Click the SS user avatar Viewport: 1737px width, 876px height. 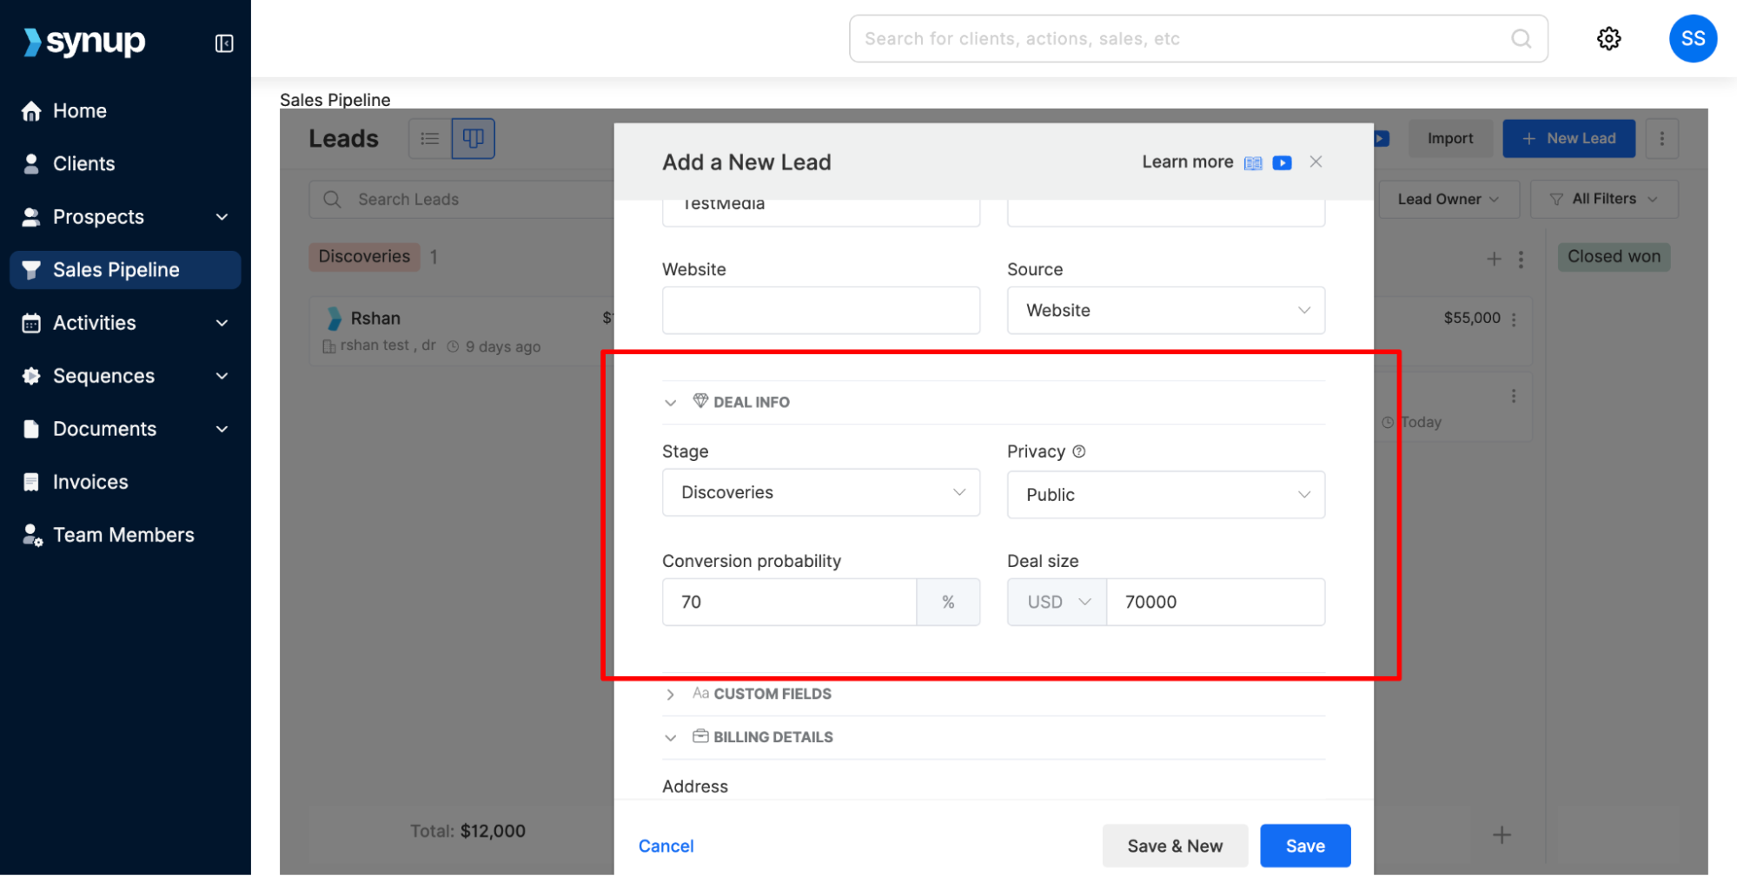[x=1692, y=39]
